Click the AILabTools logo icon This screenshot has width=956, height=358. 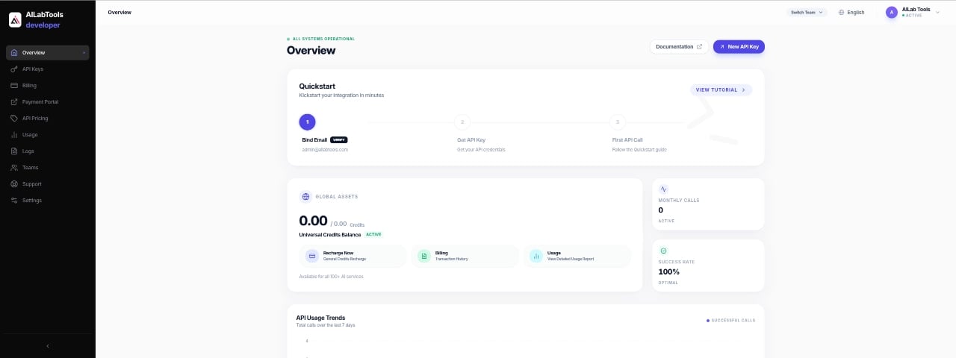(x=15, y=20)
